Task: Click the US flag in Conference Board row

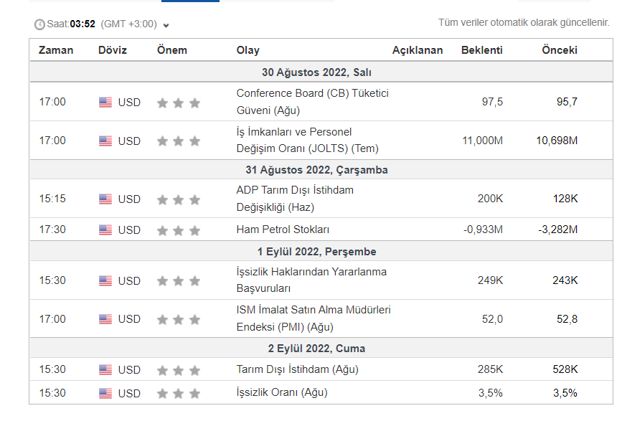Action: pos(105,102)
